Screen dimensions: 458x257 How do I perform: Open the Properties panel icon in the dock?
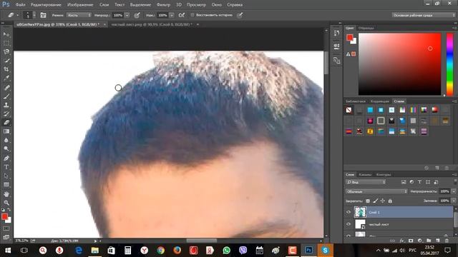(x=336, y=46)
